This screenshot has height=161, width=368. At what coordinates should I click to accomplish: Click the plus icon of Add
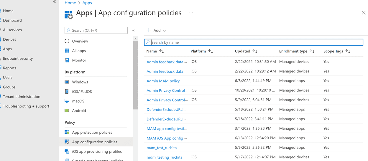click(149, 30)
